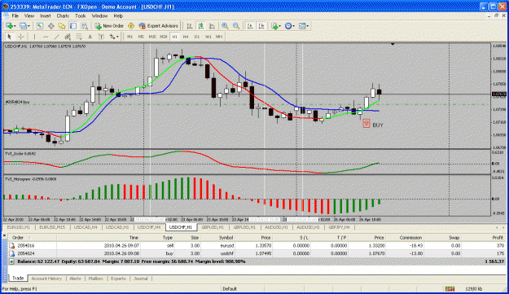This screenshot has height=294, width=509.
Task: Switch to M1 timeframe
Action: point(129,37)
